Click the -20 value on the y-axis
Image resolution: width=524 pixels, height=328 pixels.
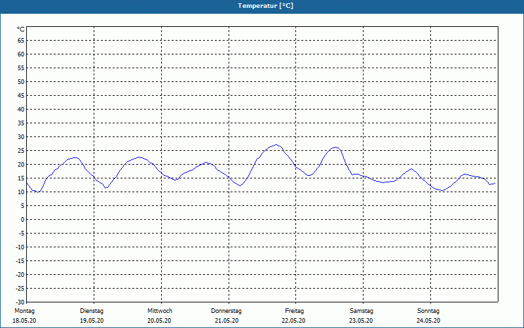coord(20,274)
